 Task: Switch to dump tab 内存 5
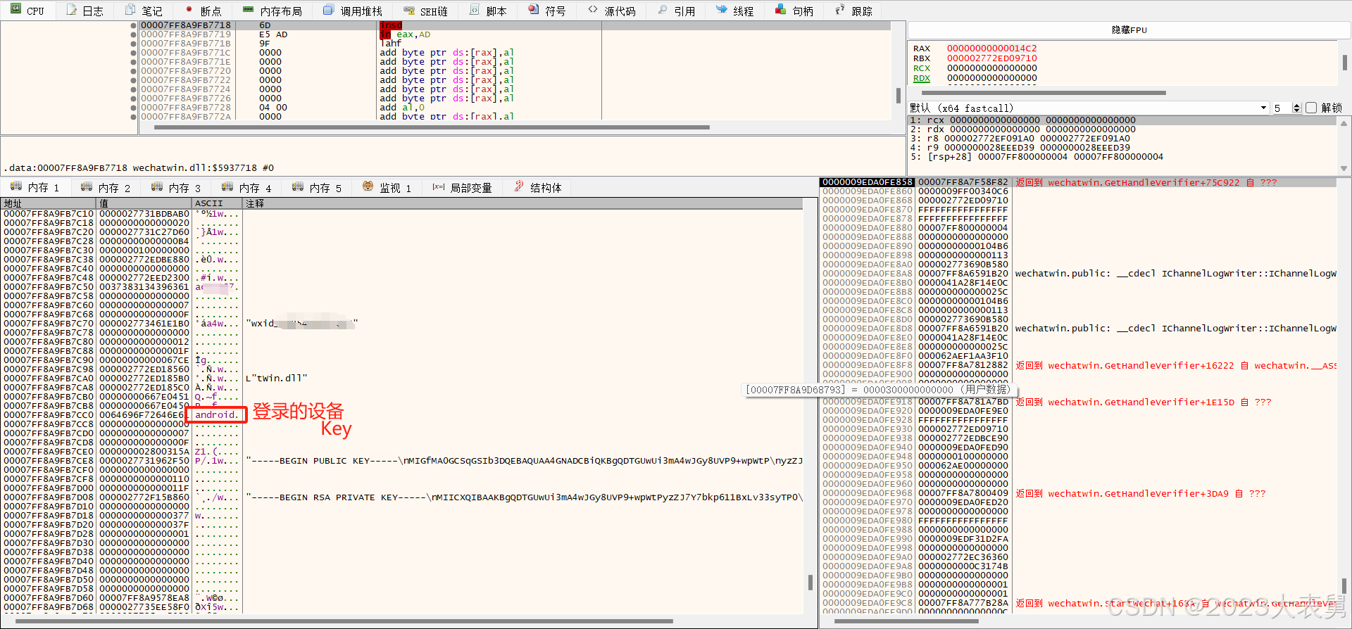[x=318, y=187]
